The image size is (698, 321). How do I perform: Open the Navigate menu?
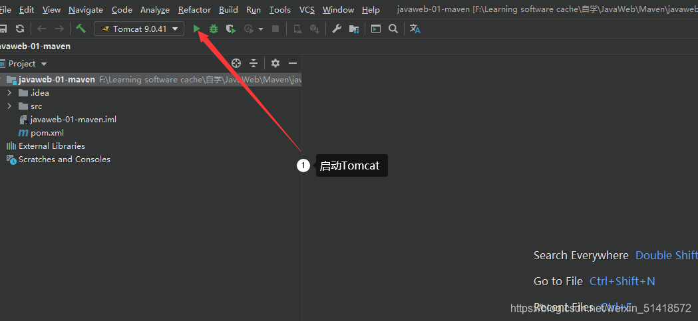pos(86,9)
